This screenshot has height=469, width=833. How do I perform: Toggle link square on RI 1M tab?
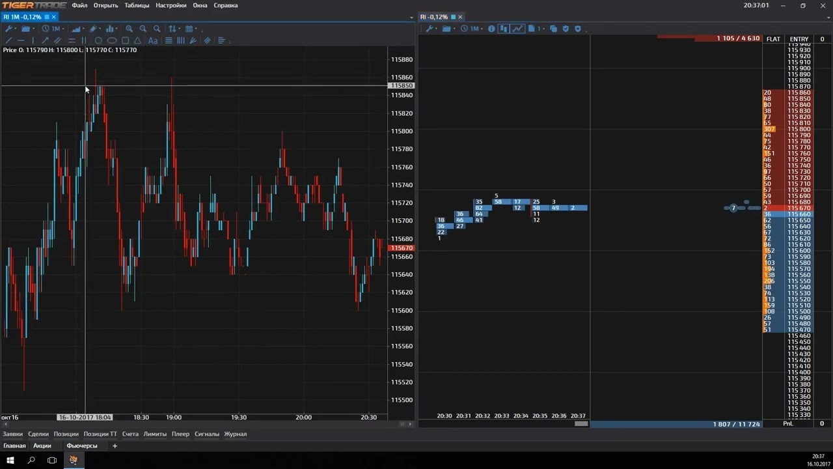47,17
